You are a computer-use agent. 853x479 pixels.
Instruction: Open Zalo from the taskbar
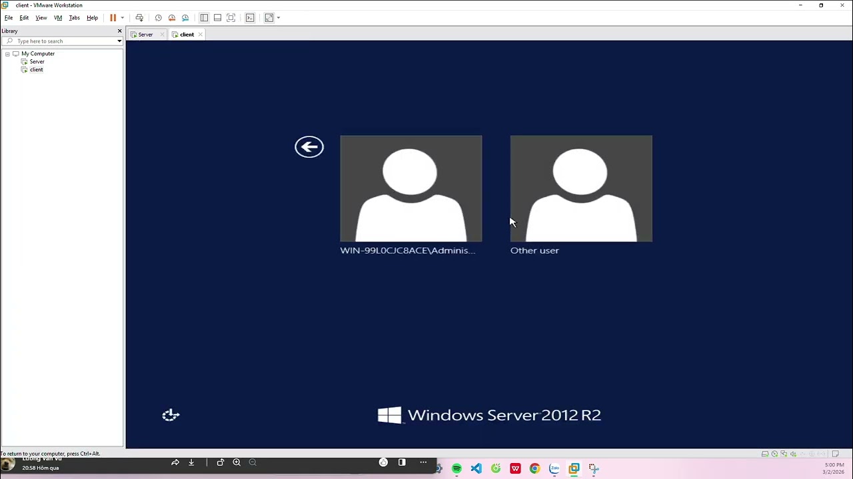coord(554,469)
